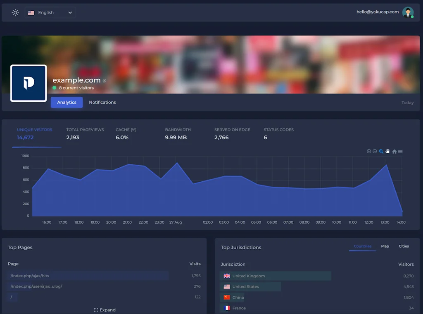
Task: Select the magnifier selection zoom tool
Action: 381,151
